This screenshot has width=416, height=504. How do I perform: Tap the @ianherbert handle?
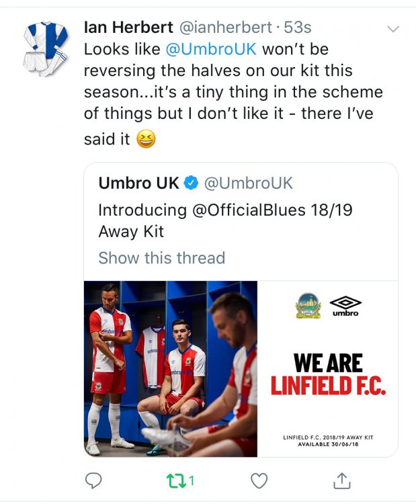224,28
